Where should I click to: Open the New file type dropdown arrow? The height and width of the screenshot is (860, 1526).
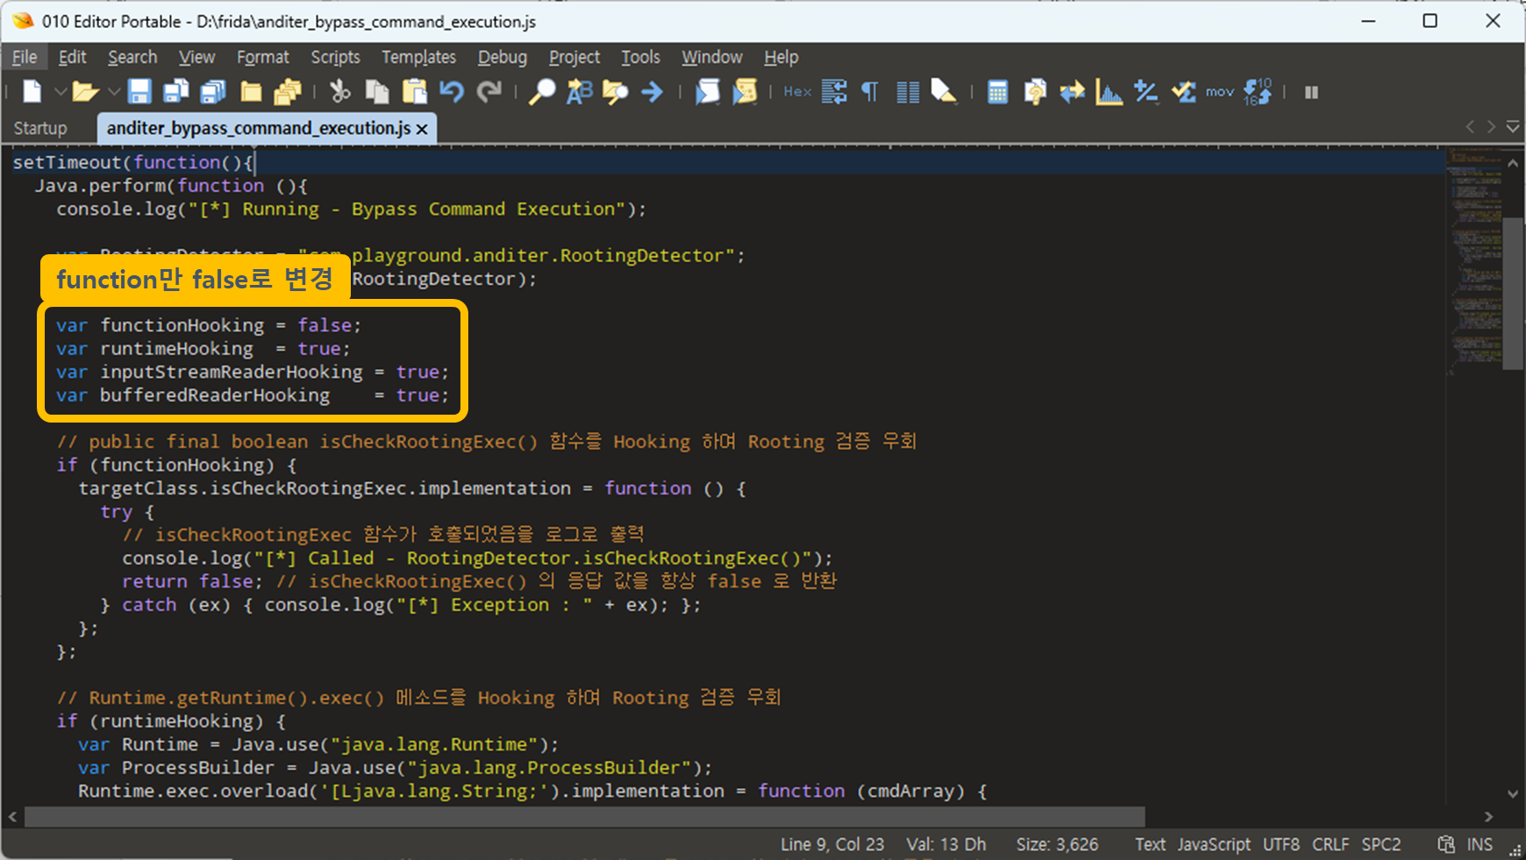click(60, 91)
